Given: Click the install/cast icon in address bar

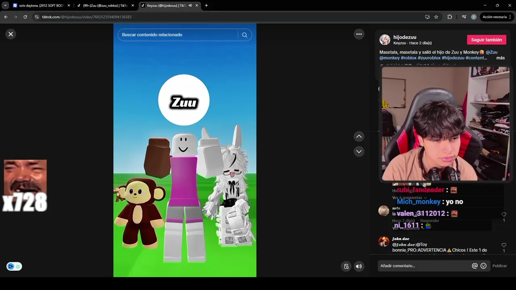Looking at the screenshot, I should pyautogui.click(x=427, y=17).
